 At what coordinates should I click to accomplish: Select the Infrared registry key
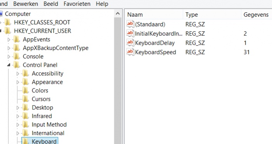(42, 116)
